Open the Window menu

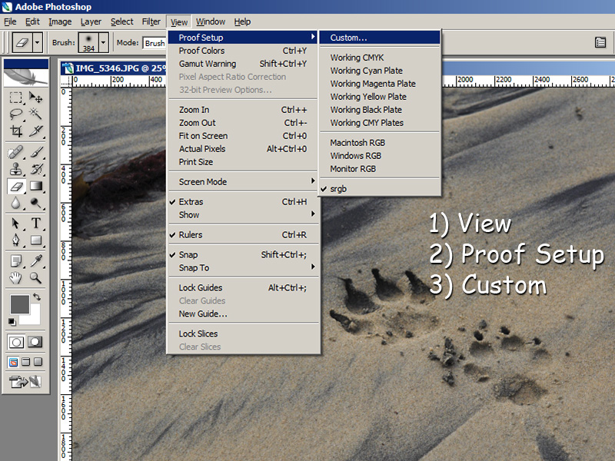[x=211, y=22]
